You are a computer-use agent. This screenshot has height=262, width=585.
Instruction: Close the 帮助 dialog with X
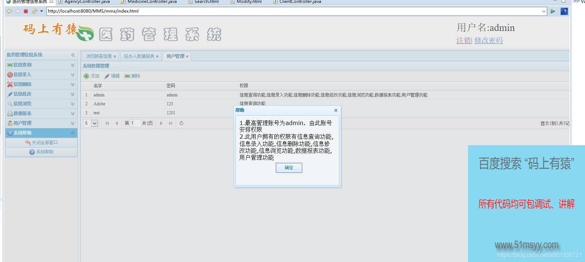pos(336,110)
